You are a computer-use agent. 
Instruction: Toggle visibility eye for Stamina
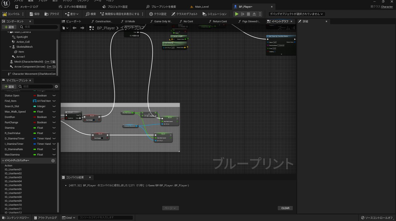(x=54, y=128)
